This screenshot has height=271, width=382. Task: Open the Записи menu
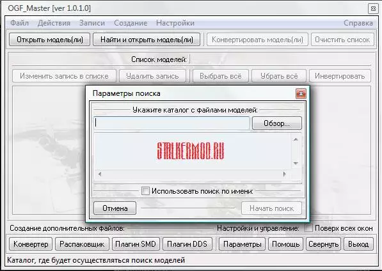[92, 23]
